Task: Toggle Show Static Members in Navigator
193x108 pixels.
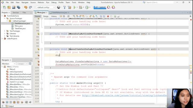Action: (11, 102)
